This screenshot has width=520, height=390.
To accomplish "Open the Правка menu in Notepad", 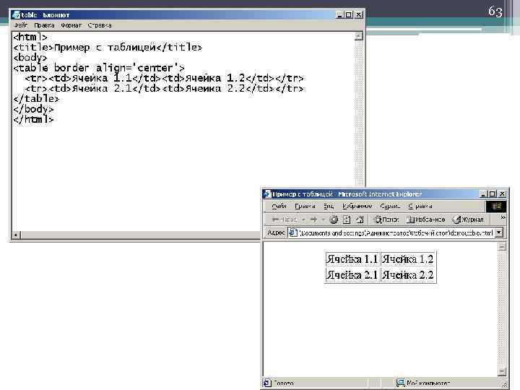I will click(x=44, y=25).
